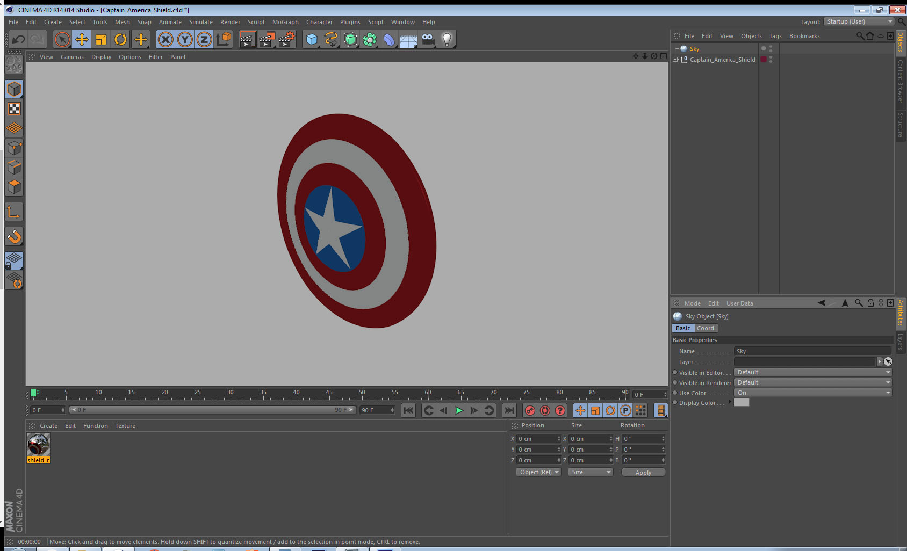The height and width of the screenshot is (551, 907).
Task: Toggle Captain_America_Shield visibility dots
Action: point(771,60)
